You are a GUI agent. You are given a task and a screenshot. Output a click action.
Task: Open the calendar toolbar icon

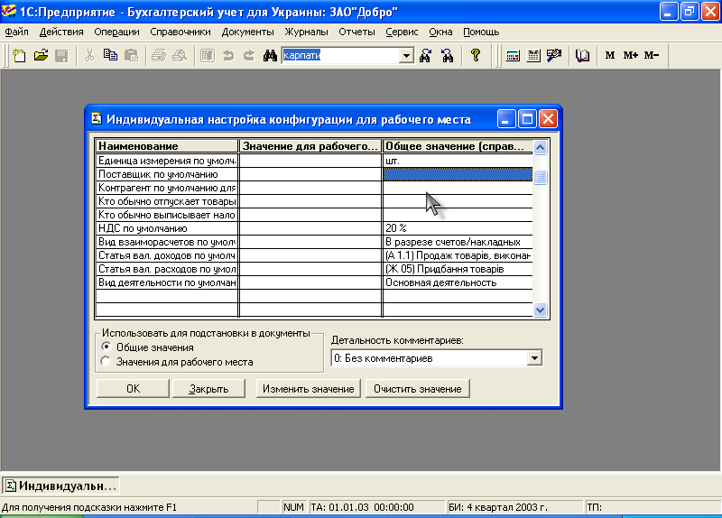pos(533,56)
